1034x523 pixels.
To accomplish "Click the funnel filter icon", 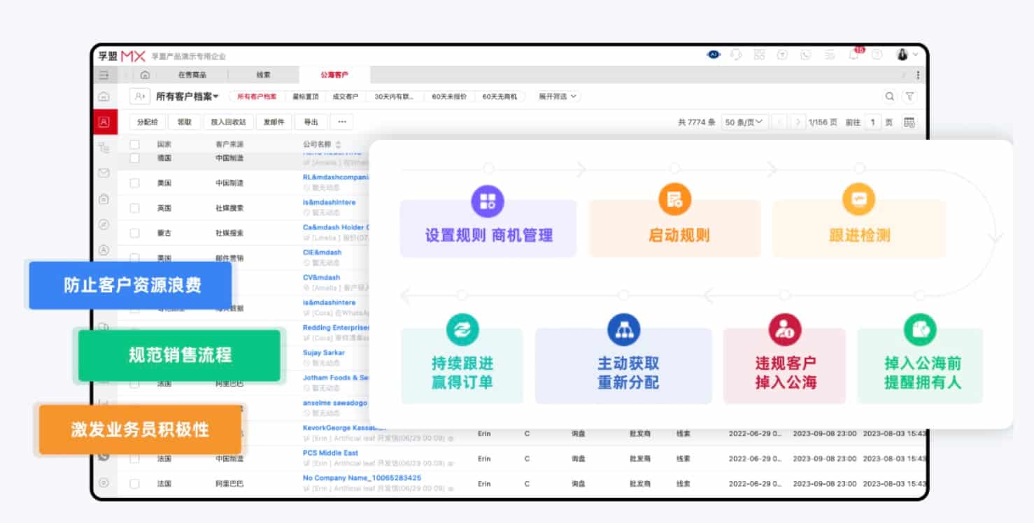I will pyautogui.click(x=909, y=96).
